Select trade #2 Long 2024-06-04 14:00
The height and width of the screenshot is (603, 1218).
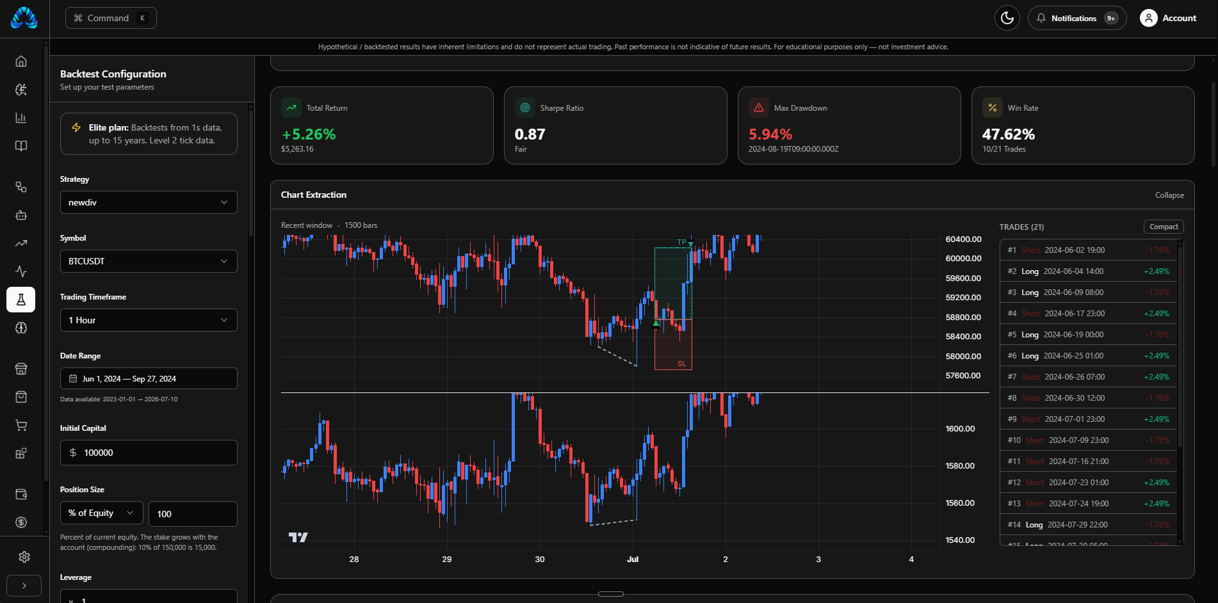(x=1088, y=271)
